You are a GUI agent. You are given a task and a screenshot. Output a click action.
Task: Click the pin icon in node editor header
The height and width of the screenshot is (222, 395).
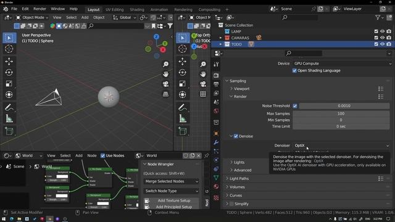coord(207,155)
